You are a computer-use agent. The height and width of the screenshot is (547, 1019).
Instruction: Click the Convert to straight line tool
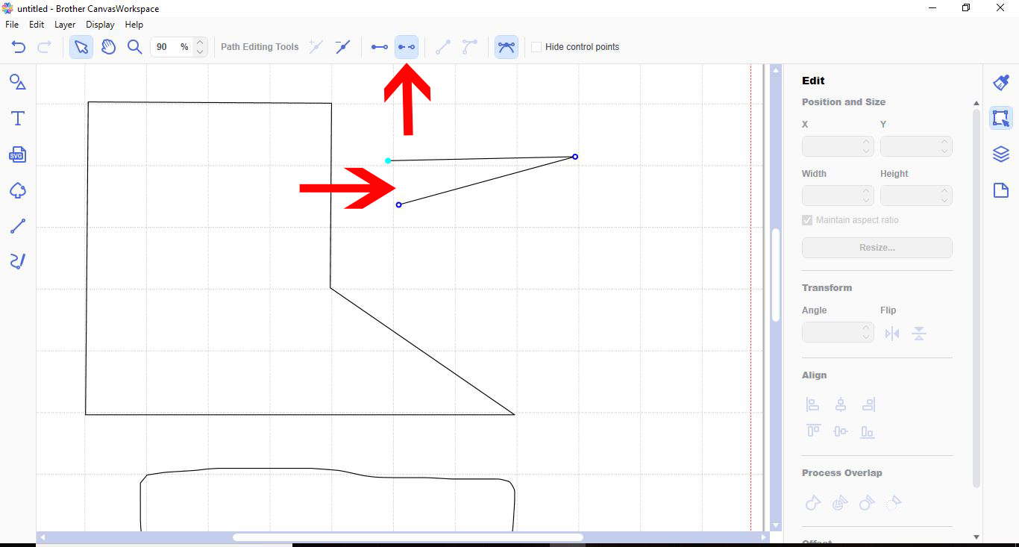point(443,47)
